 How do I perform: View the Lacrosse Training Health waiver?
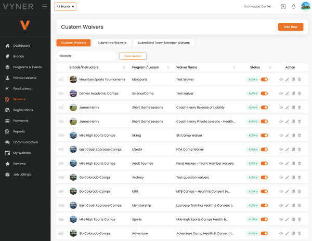coord(281,206)
